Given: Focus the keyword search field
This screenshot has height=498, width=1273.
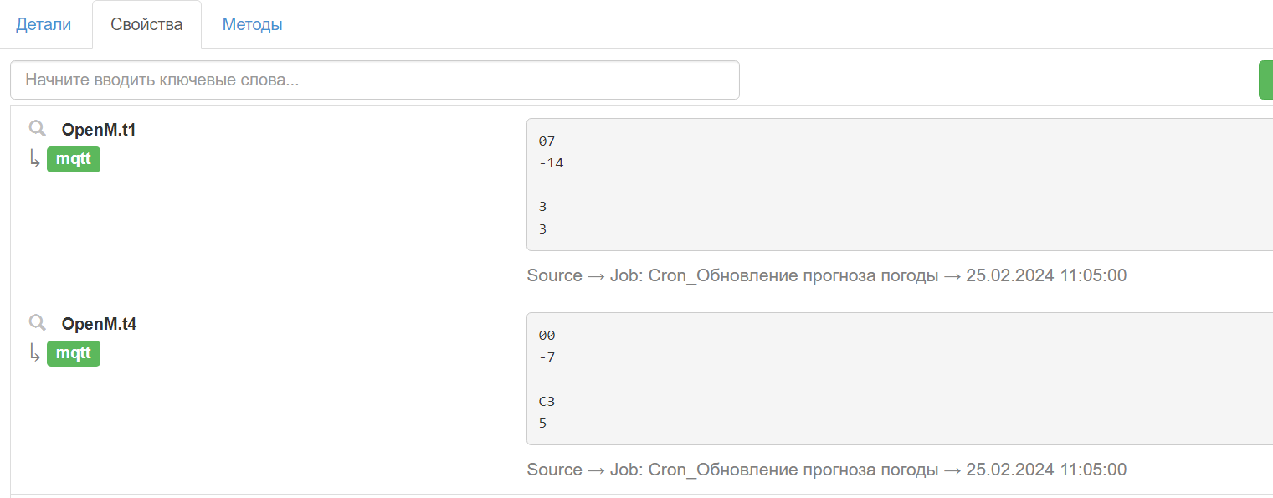Looking at the screenshot, I should coord(374,80).
